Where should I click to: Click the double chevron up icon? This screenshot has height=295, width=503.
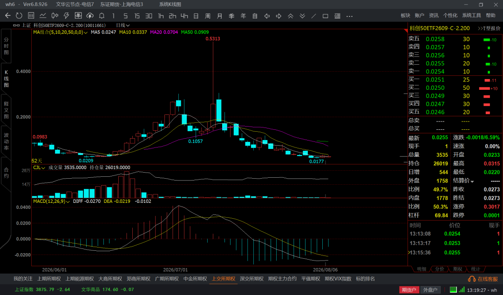pyautogui.click(x=291, y=16)
